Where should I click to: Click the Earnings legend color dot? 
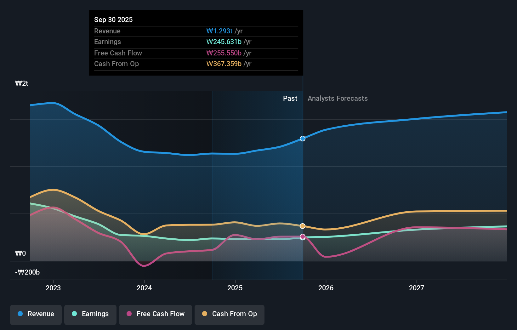pos(74,314)
